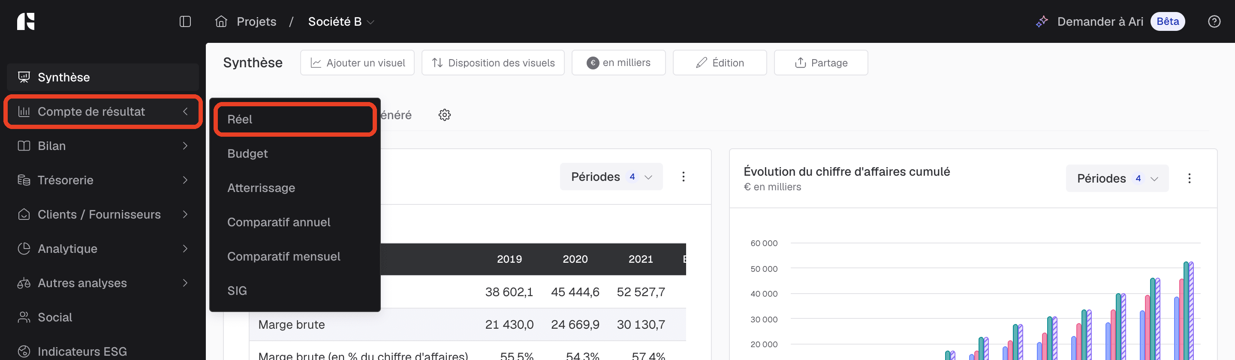Open the Social sidebar section

[x=102, y=317]
